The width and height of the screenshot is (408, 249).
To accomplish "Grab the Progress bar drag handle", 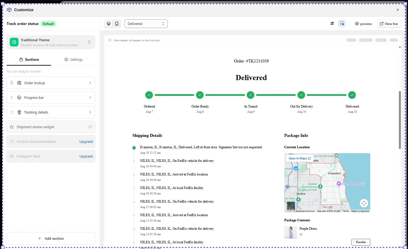I will click(x=12, y=97).
